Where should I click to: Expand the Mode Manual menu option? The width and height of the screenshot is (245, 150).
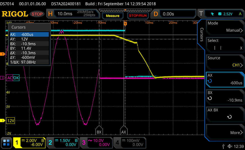click(224, 27)
